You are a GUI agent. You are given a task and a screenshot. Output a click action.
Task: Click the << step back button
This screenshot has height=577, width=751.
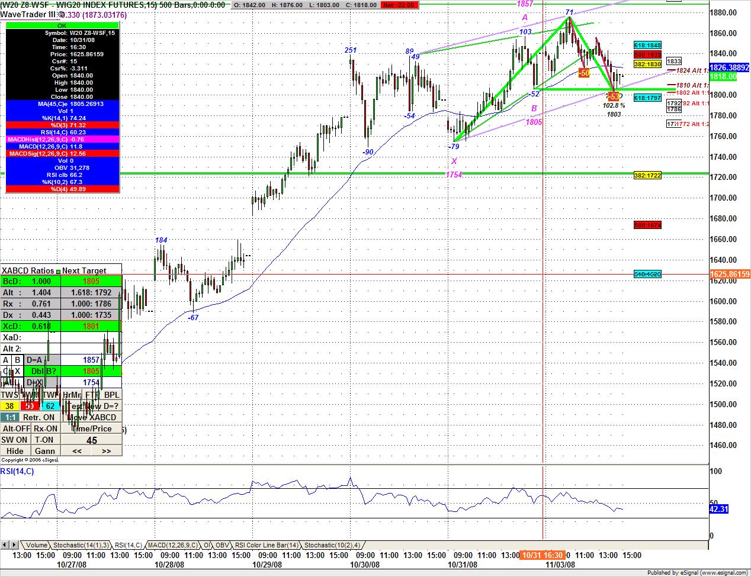coord(77,451)
